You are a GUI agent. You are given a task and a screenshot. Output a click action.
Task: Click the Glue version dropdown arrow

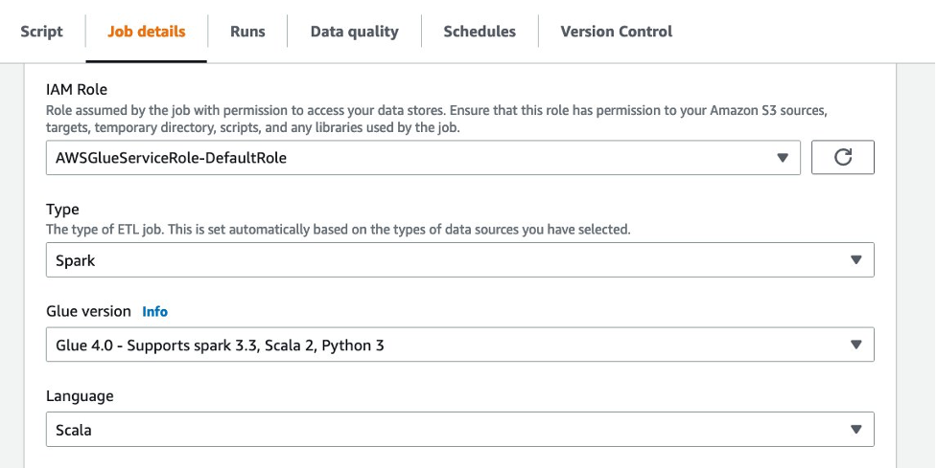pos(855,345)
